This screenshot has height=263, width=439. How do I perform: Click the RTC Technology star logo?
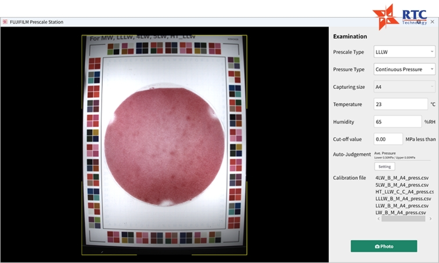click(x=385, y=17)
